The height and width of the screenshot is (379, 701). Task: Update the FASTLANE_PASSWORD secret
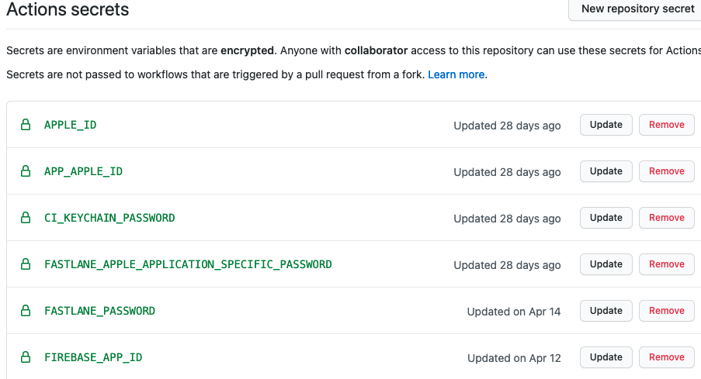click(606, 310)
